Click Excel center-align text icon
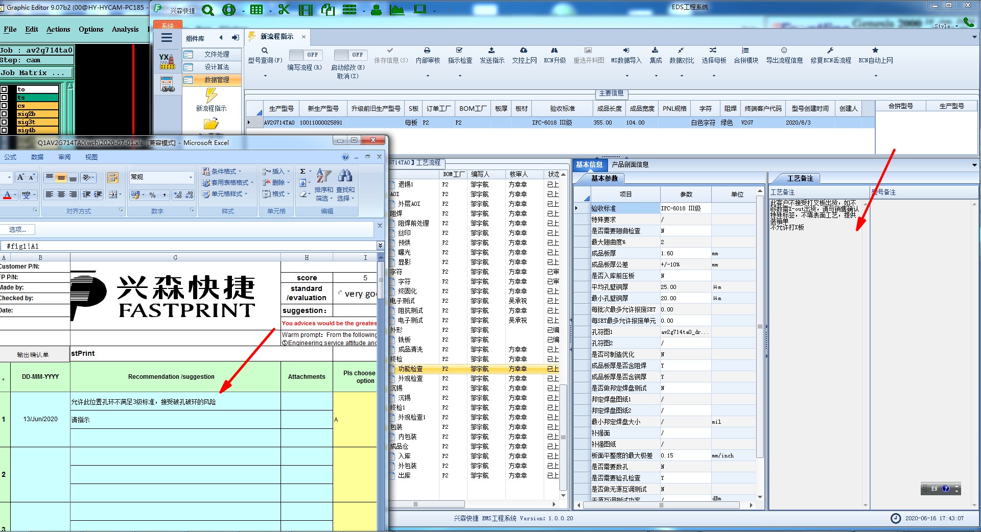 [x=61, y=195]
